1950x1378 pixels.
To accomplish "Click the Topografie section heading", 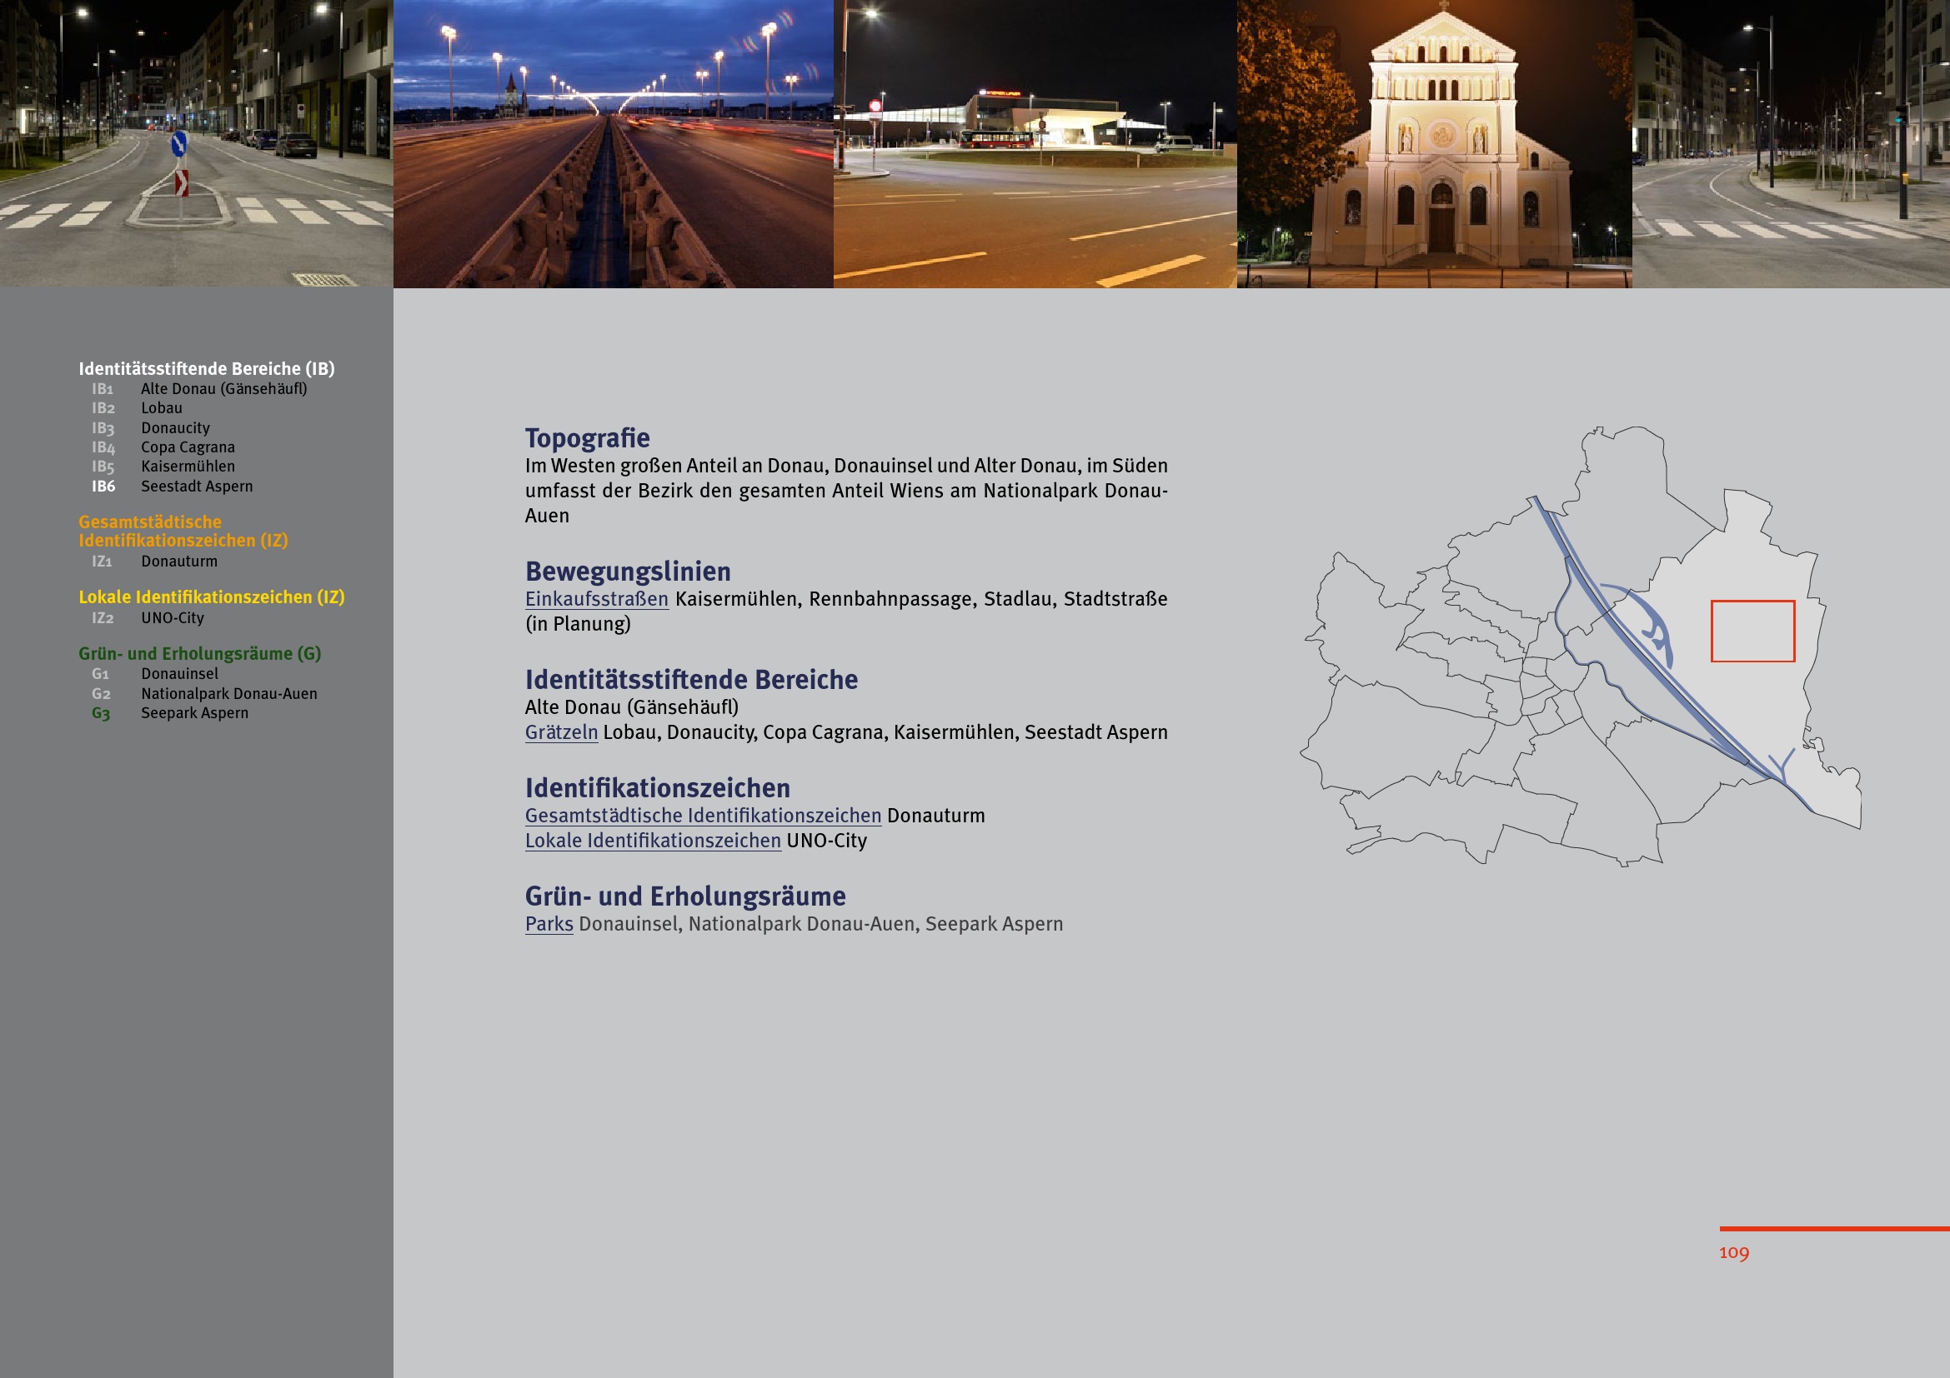I will point(587,438).
